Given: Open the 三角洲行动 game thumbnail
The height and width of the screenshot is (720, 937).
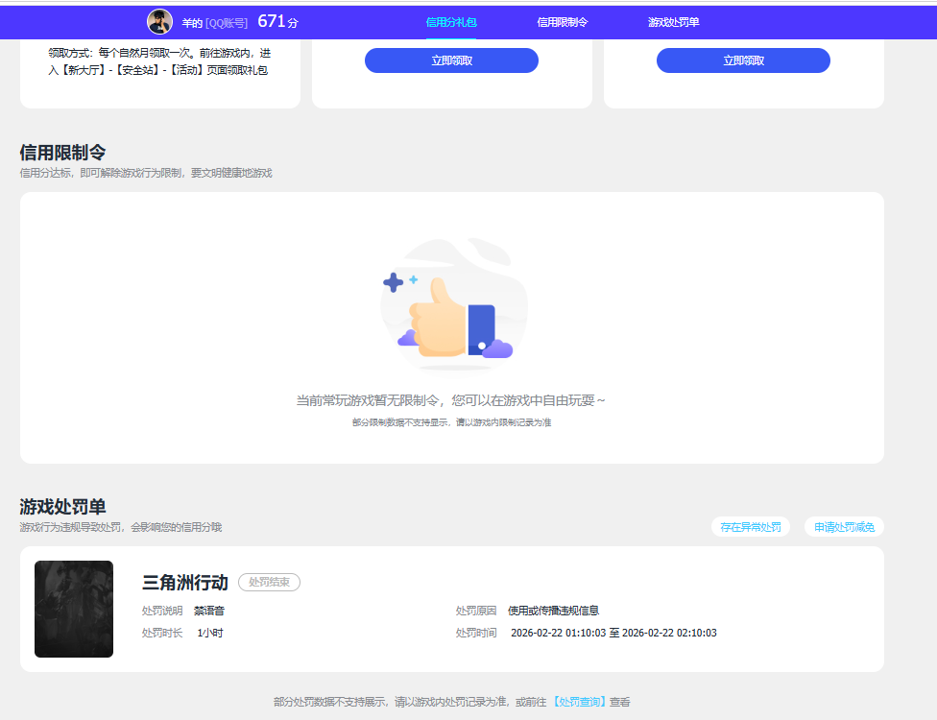Looking at the screenshot, I should coord(74,609).
